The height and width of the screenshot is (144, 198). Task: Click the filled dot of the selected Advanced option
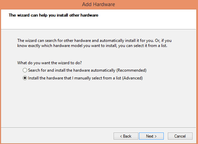[25, 78]
